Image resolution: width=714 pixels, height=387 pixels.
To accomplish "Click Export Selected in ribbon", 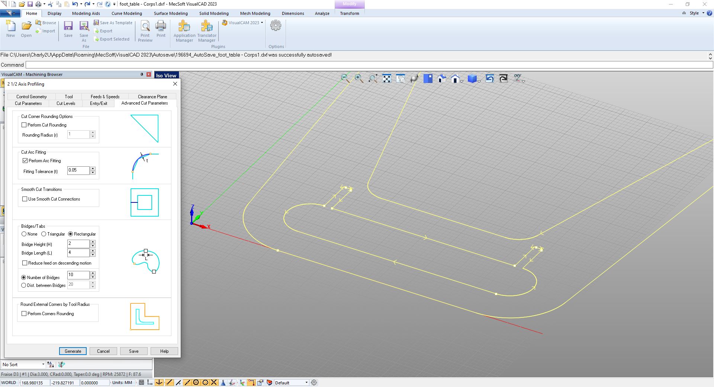I will pyautogui.click(x=112, y=39).
